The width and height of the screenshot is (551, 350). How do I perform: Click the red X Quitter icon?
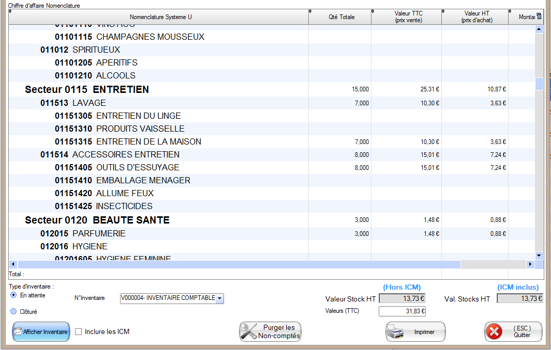495,331
